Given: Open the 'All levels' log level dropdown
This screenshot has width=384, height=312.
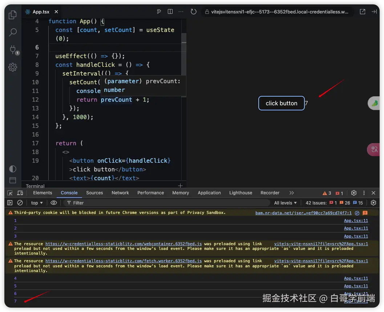Looking at the screenshot, I should pos(285,203).
